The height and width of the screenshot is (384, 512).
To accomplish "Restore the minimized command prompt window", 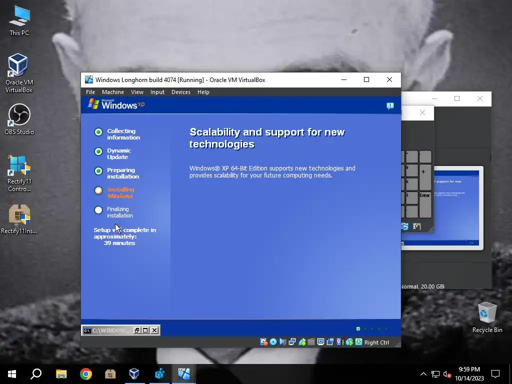I will tap(137, 330).
